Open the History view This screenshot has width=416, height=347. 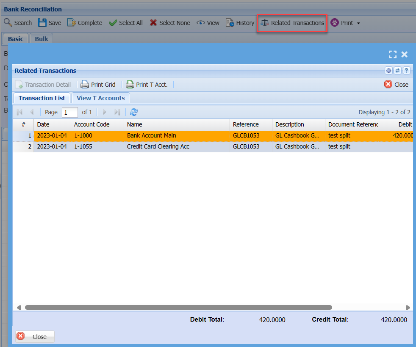pos(240,23)
